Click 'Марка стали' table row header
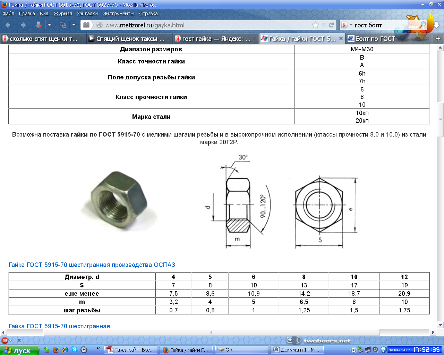Viewport: 444px width, 355px height. (x=151, y=117)
